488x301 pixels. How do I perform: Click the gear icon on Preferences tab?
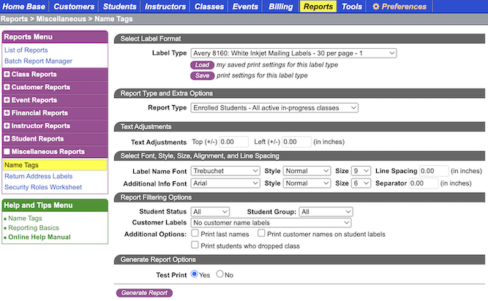pos(376,7)
